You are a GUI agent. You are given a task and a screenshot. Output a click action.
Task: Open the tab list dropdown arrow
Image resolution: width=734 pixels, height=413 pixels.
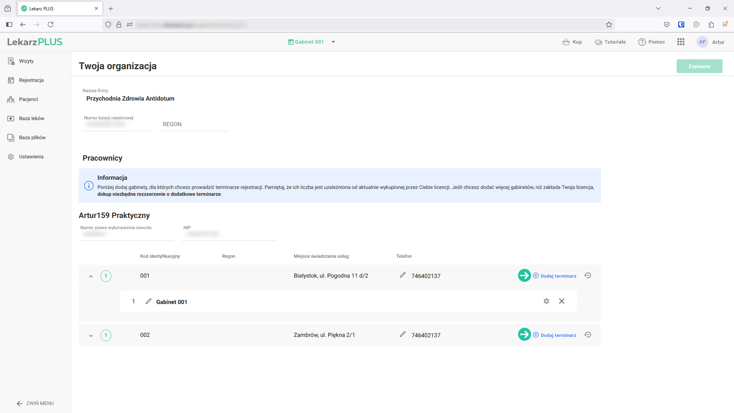click(658, 8)
